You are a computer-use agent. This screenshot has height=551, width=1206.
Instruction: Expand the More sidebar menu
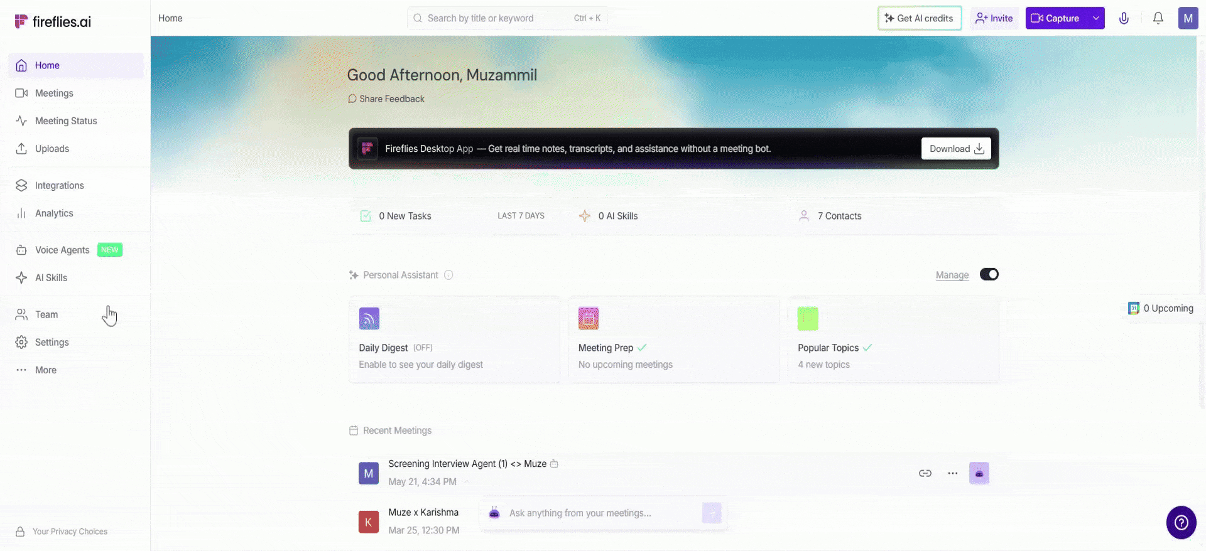click(x=75, y=370)
